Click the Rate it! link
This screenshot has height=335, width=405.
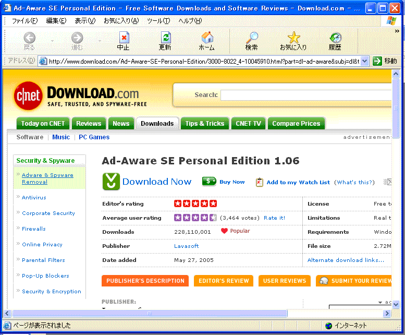tap(274, 218)
